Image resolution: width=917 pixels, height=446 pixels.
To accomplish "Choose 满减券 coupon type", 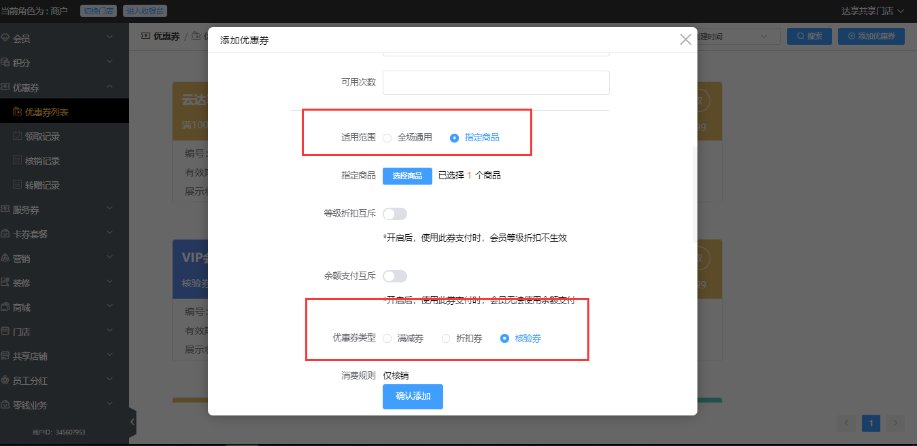I will pyautogui.click(x=403, y=338).
